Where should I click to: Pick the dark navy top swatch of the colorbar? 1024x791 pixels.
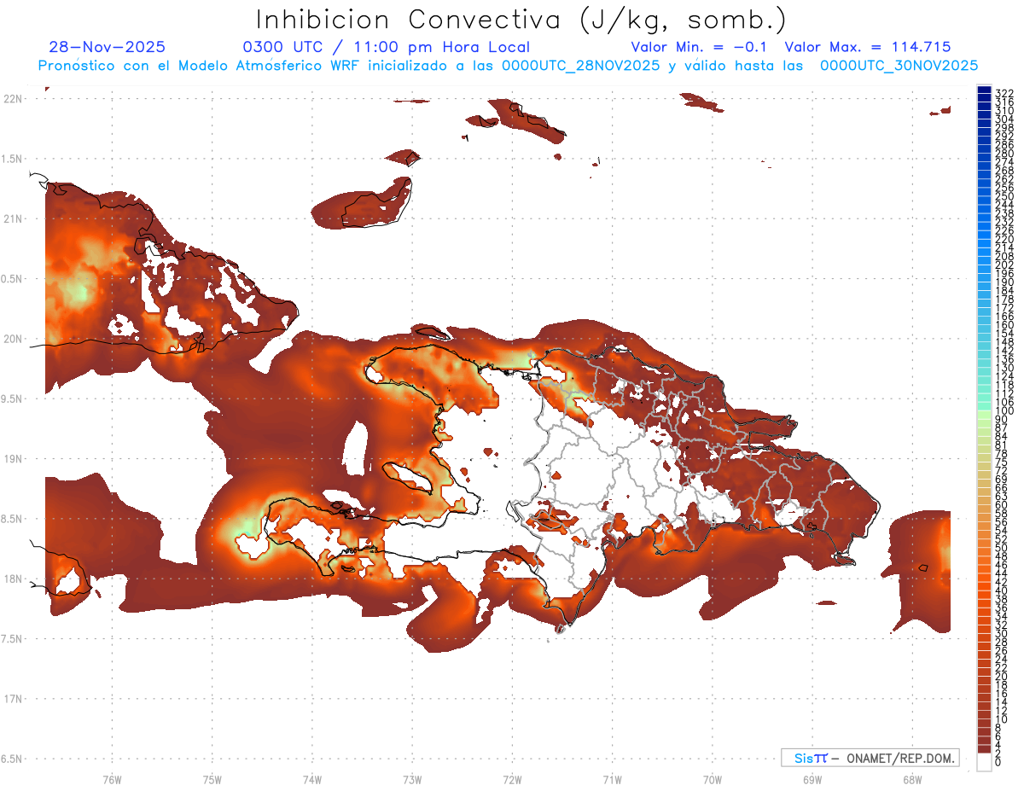click(x=984, y=90)
